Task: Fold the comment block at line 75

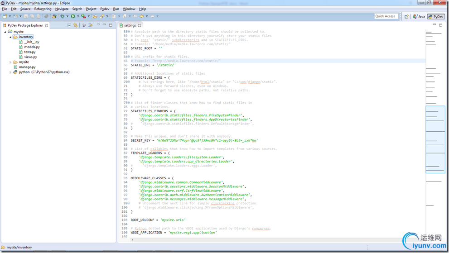Action: click(129, 103)
